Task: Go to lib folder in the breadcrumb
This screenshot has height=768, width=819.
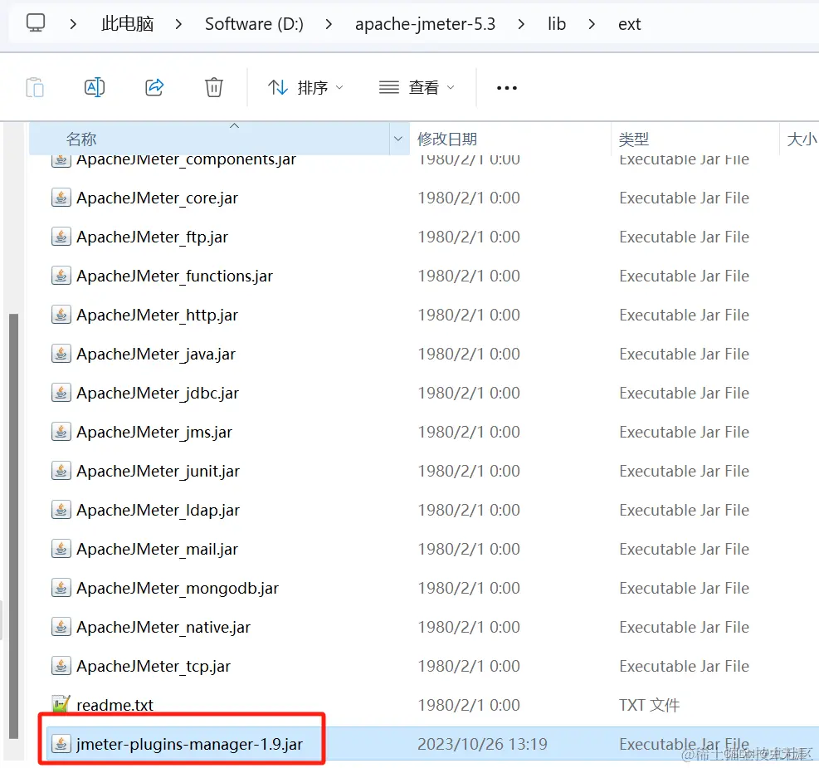Action: 556,24
